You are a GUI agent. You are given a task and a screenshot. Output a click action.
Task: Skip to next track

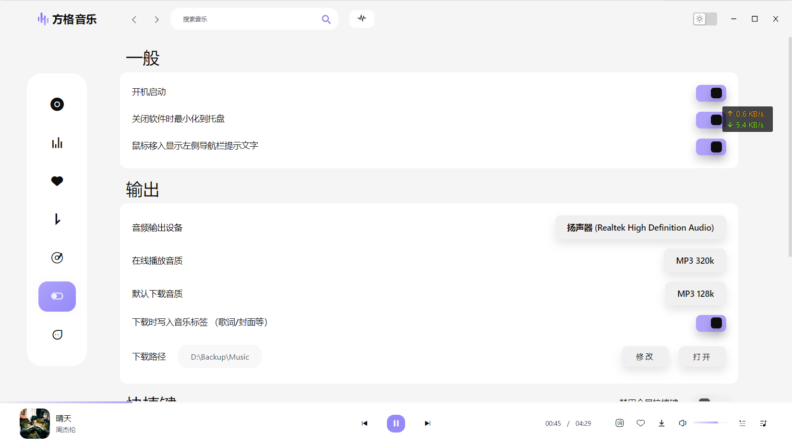pos(427,423)
